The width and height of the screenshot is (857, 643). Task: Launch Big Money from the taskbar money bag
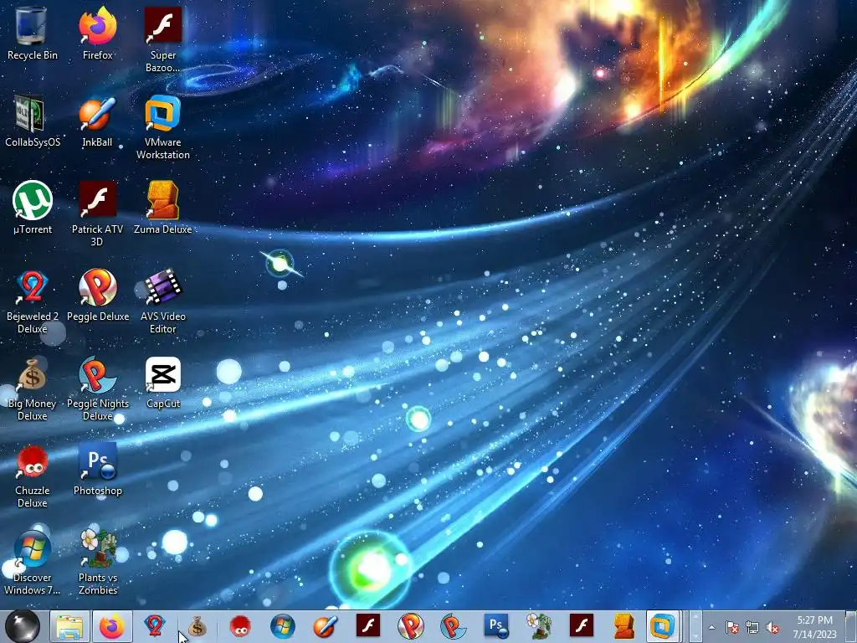click(197, 626)
